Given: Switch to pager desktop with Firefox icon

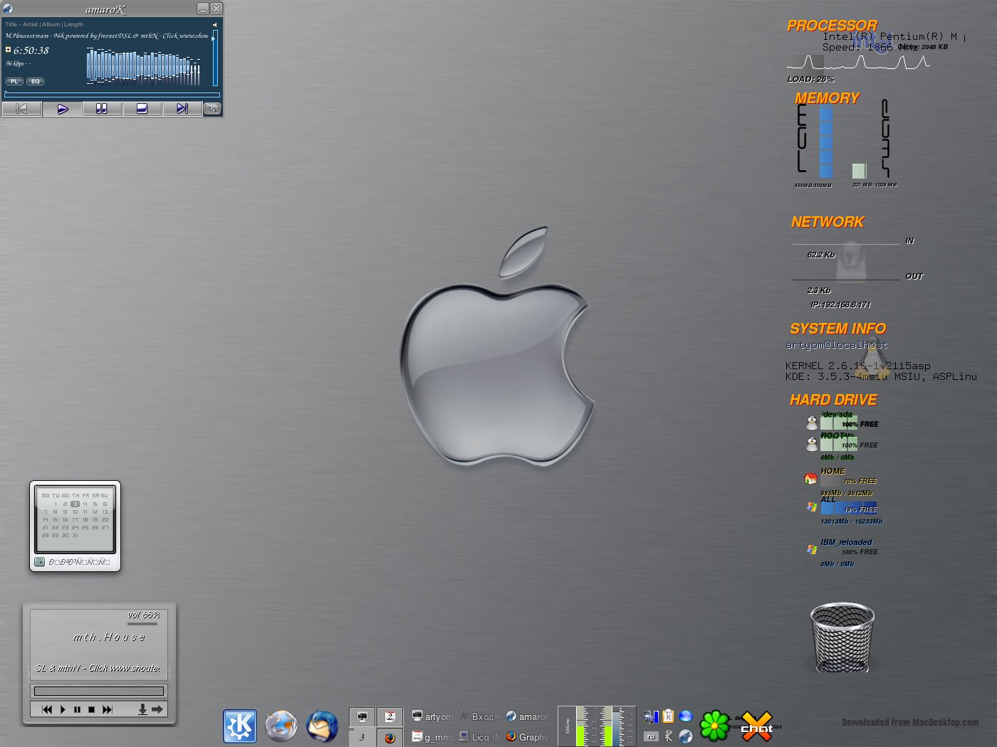Looking at the screenshot, I should pos(390,737).
